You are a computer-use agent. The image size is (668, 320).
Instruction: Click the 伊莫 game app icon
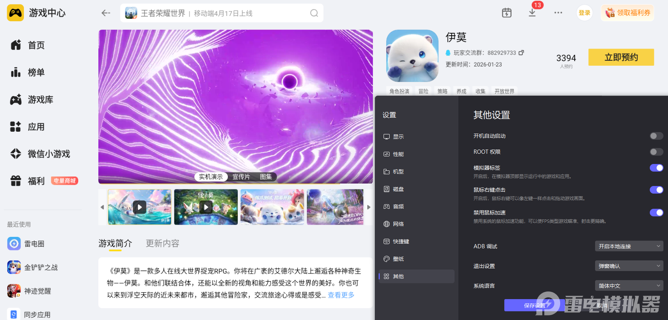pos(412,56)
